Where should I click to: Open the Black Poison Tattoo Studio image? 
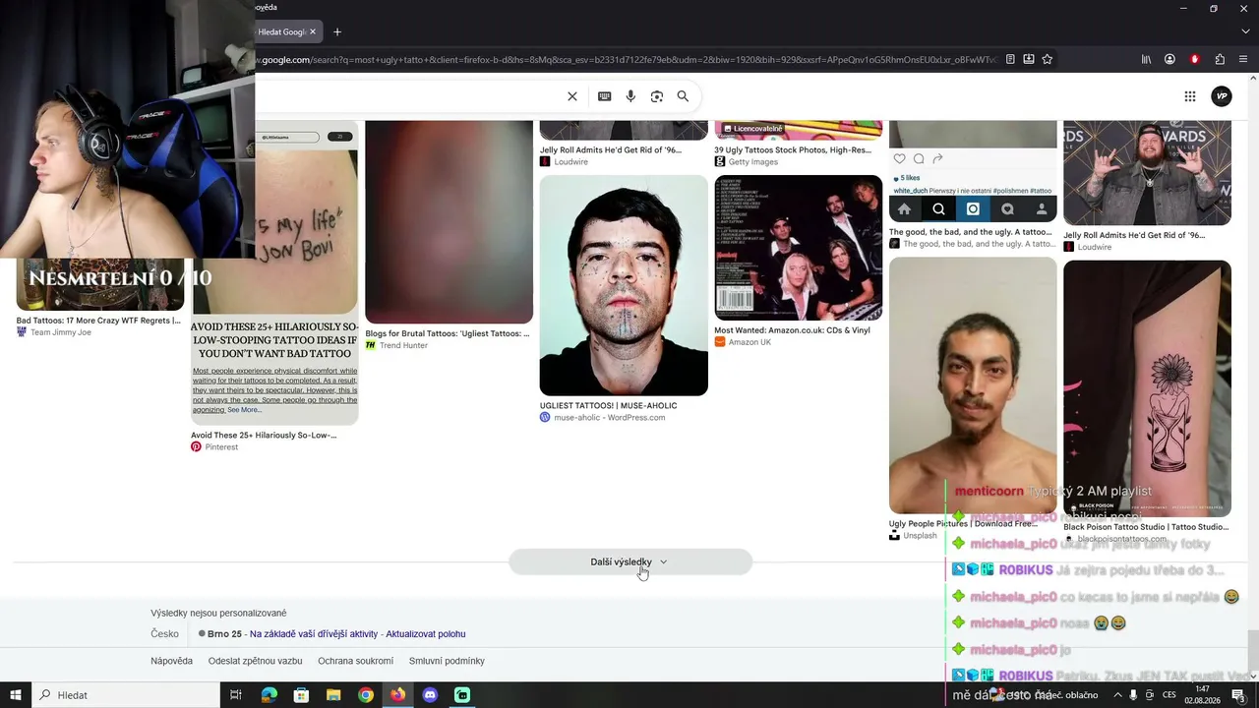pyautogui.click(x=1147, y=388)
